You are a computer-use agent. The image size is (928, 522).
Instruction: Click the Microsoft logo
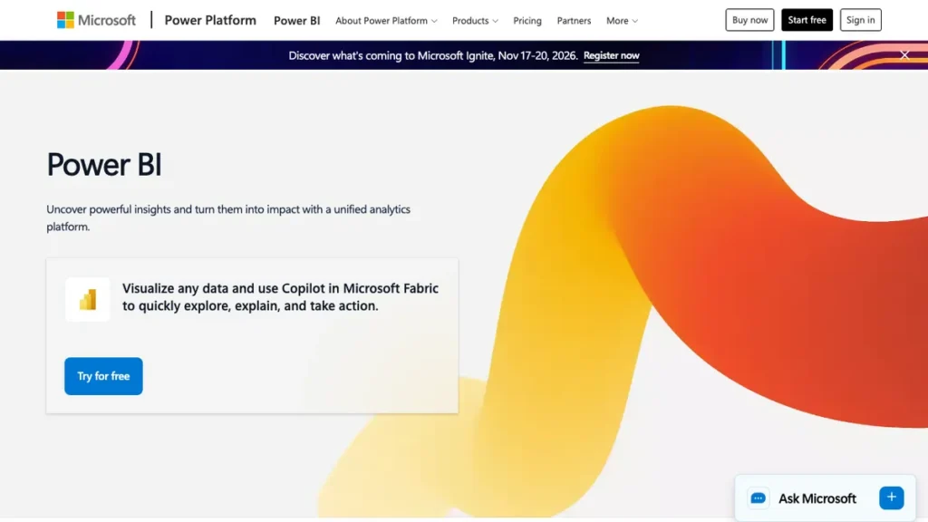click(x=96, y=20)
